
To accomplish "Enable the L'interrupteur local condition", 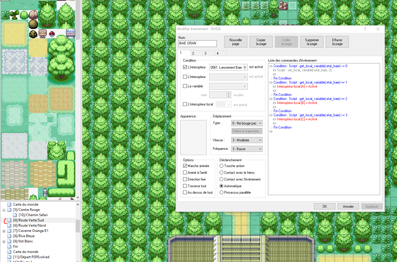I will [185, 104].
